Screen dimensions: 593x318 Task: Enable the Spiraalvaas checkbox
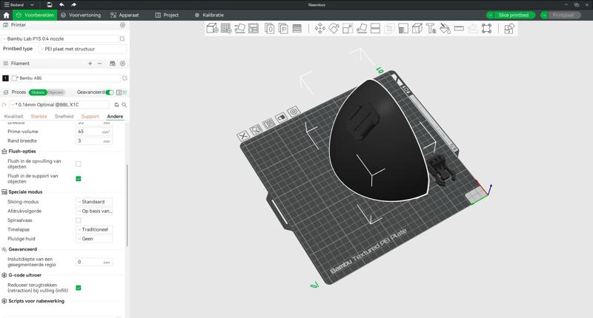click(x=79, y=220)
